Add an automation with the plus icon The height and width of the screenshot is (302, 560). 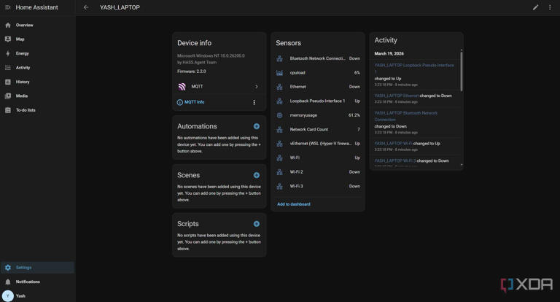tap(257, 126)
